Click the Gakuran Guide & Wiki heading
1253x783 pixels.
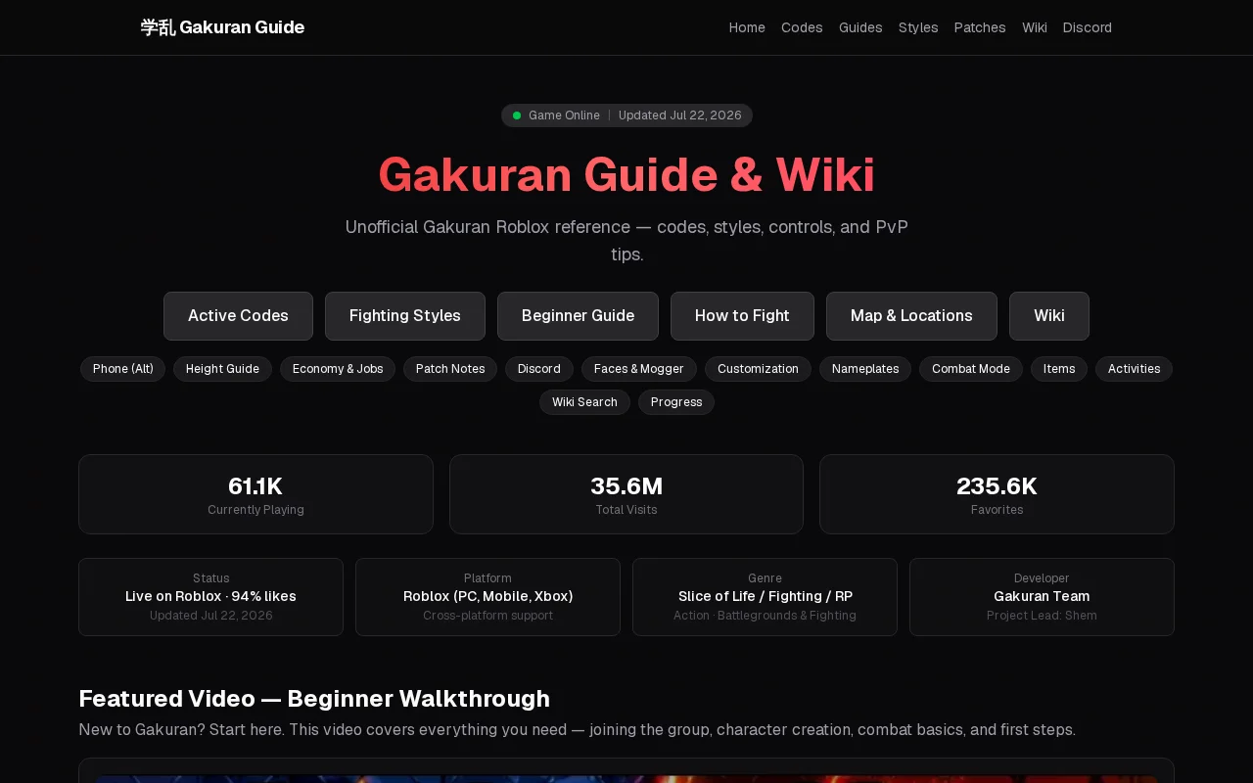coord(626,175)
